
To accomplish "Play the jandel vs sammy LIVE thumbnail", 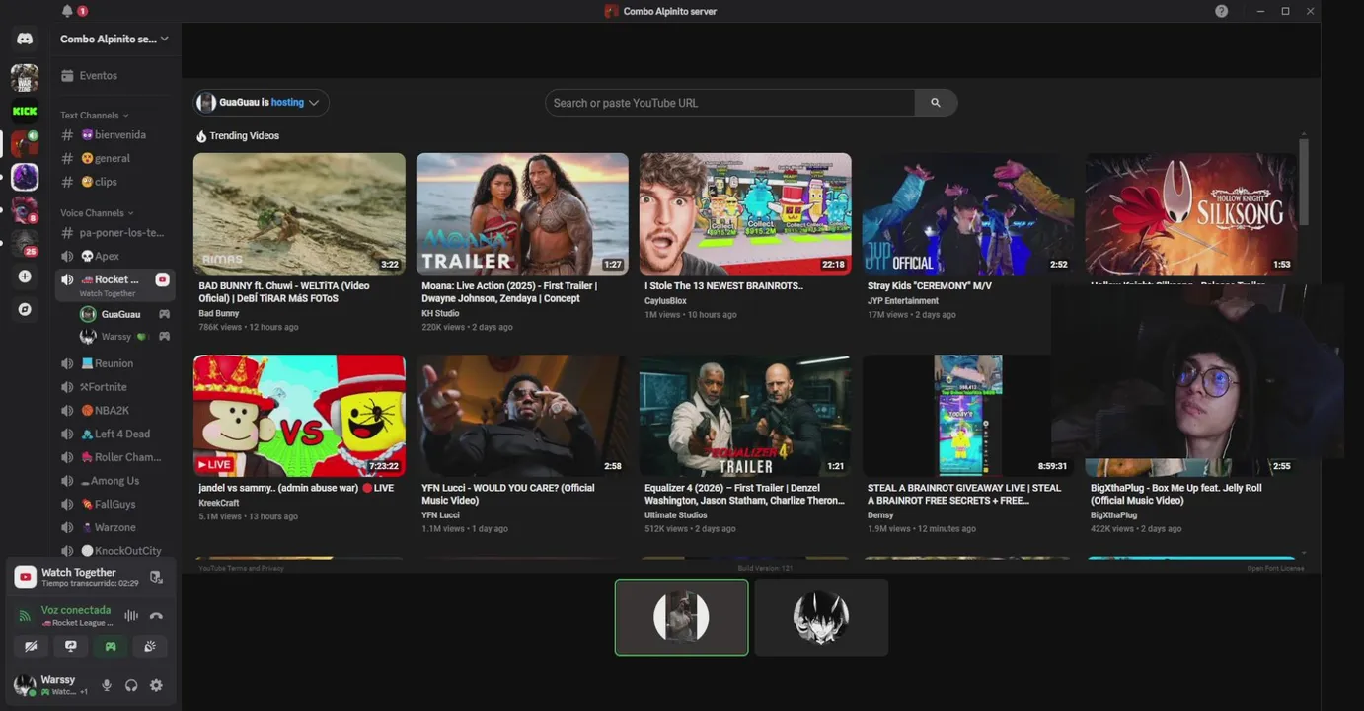I will tap(299, 416).
